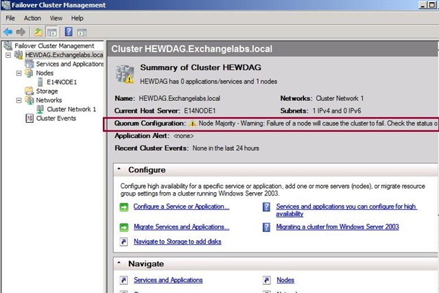Click green arrow beside Migrate Services

tap(123, 227)
